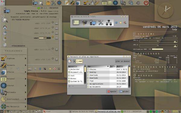Open the Affaires menu entry
181x113 pixels.
(x=14, y=72)
